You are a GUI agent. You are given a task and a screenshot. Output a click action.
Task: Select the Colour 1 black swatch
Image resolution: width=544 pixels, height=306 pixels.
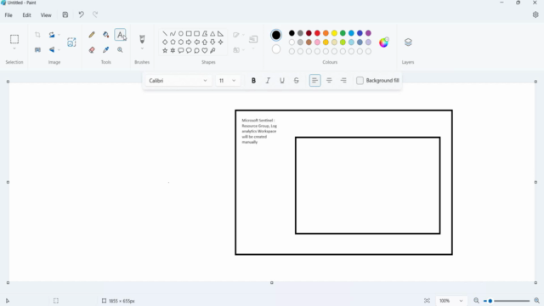276,35
